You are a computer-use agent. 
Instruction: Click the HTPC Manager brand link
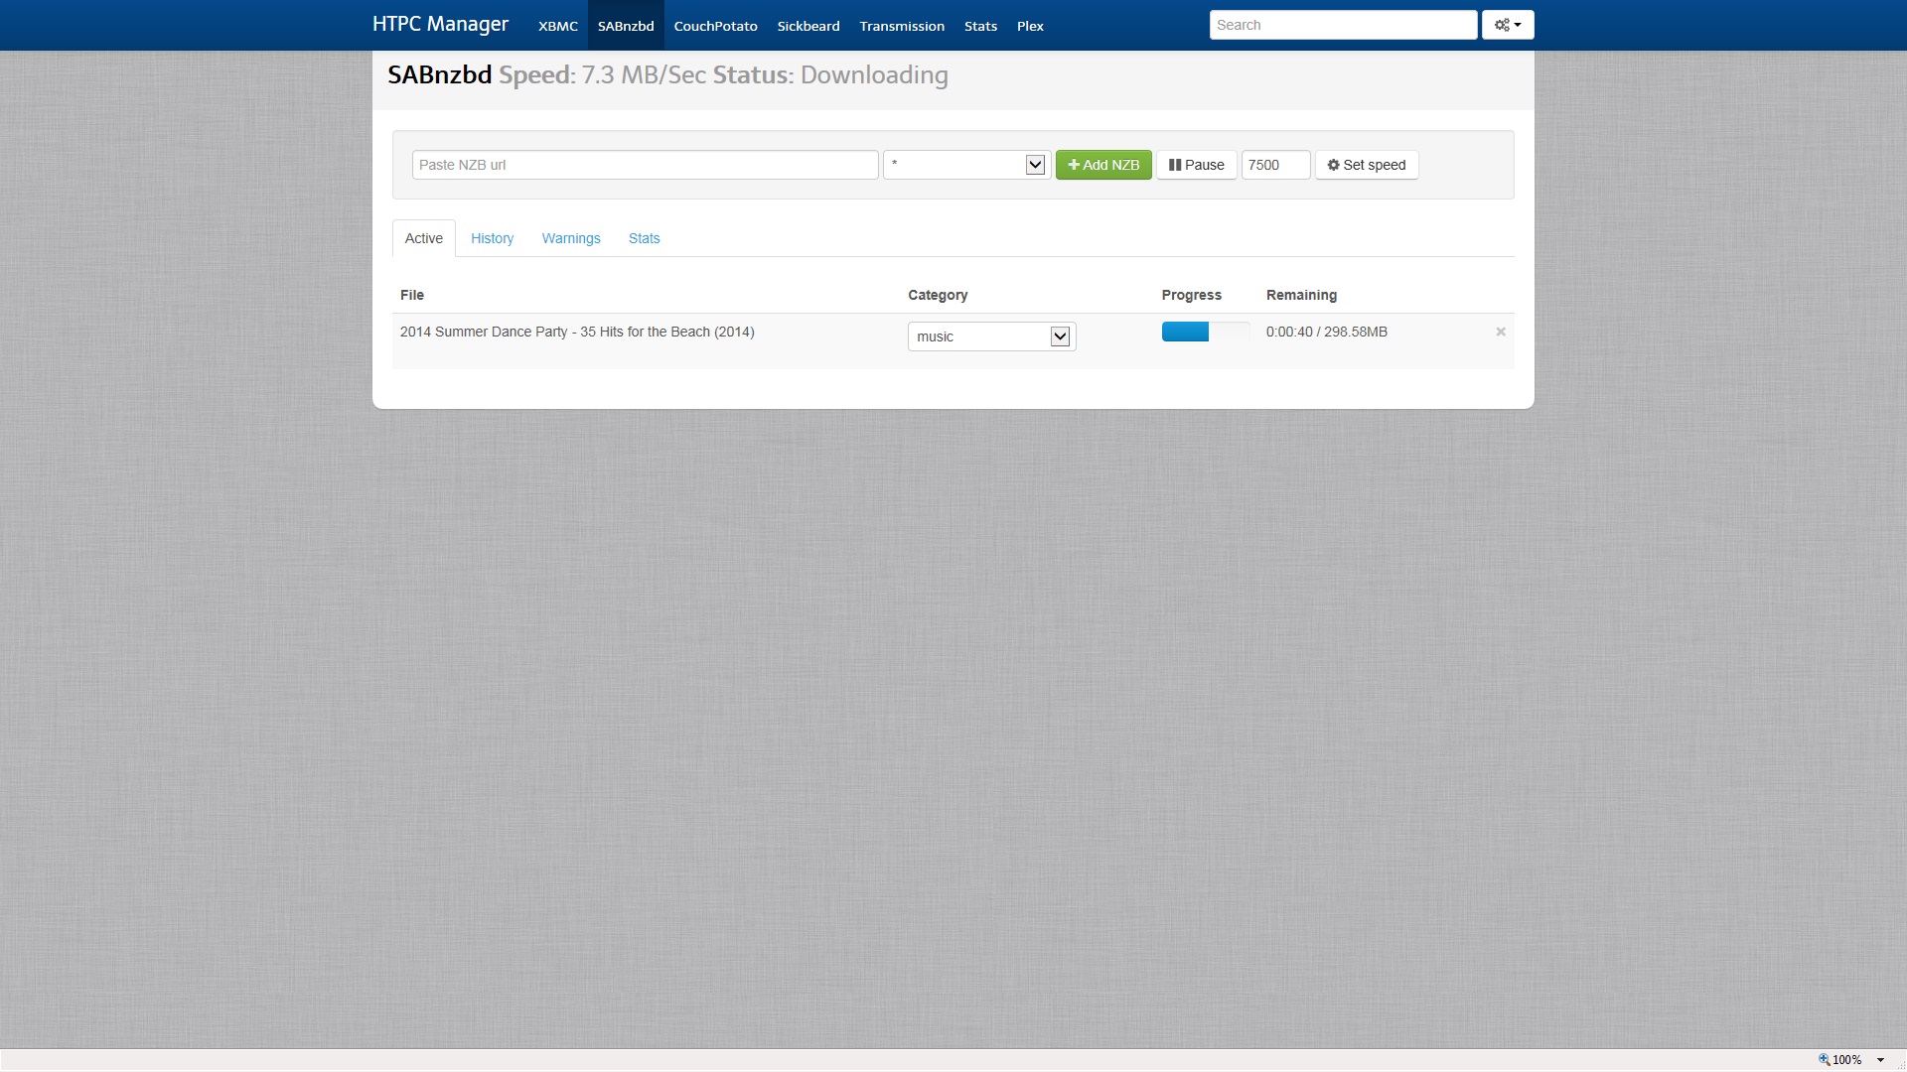(x=440, y=24)
